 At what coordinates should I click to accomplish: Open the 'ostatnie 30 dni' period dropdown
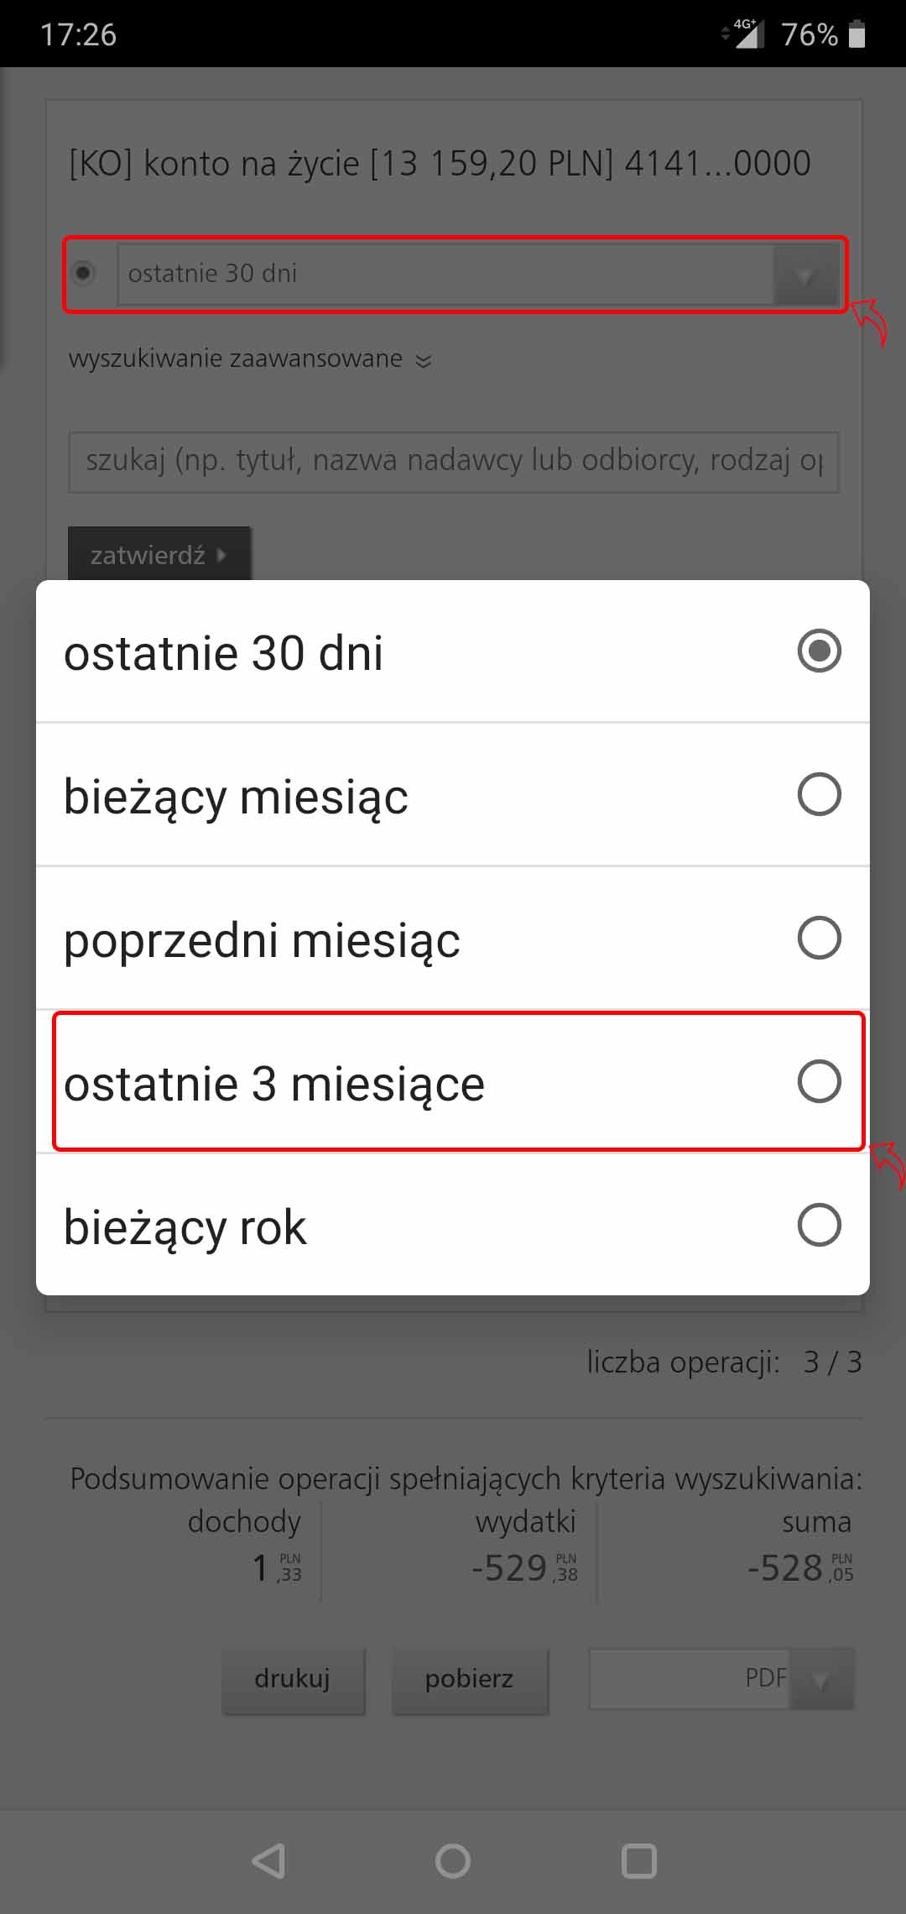coord(478,274)
